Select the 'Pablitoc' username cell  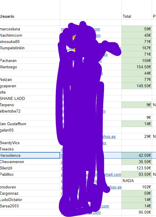30,174
